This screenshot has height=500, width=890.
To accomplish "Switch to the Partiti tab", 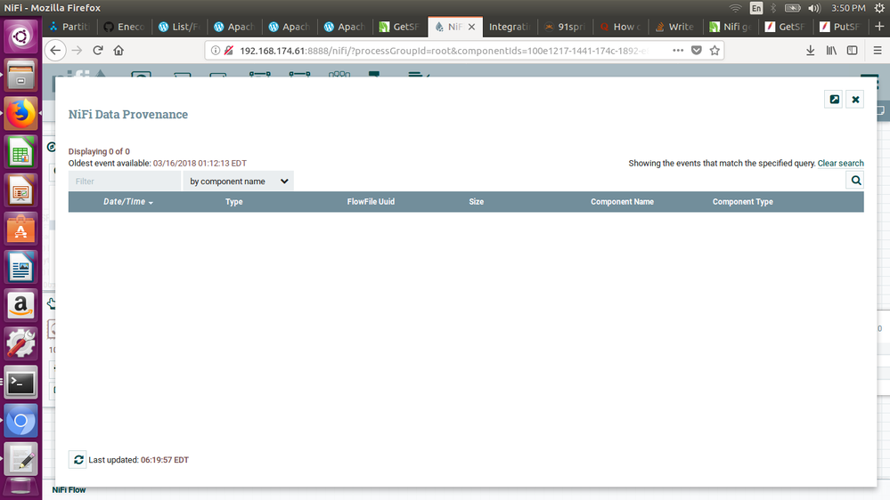I will pos(69,27).
